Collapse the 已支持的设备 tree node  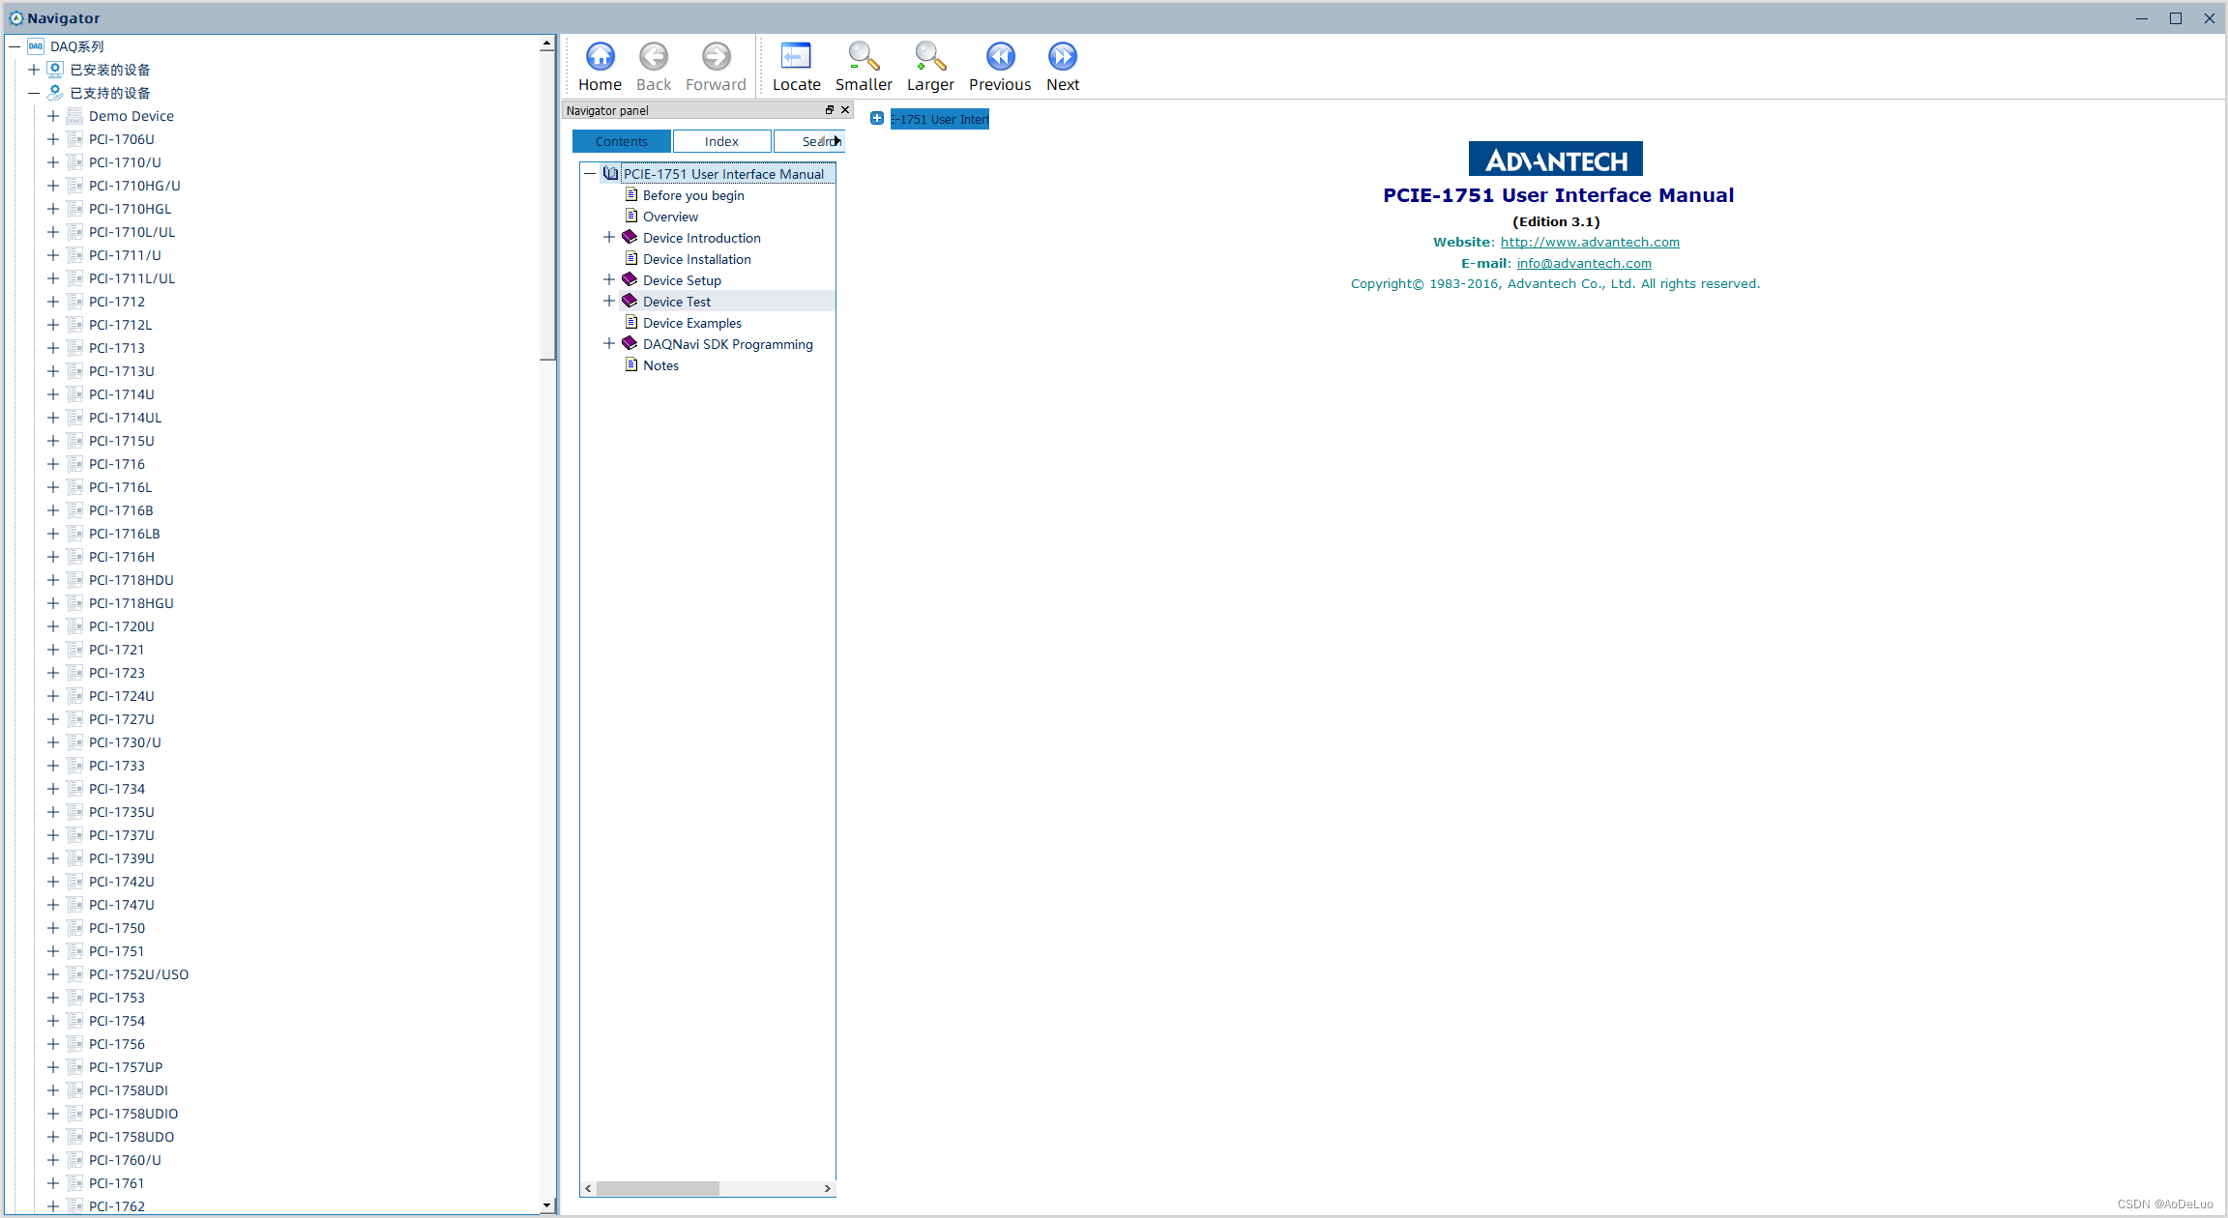(34, 93)
